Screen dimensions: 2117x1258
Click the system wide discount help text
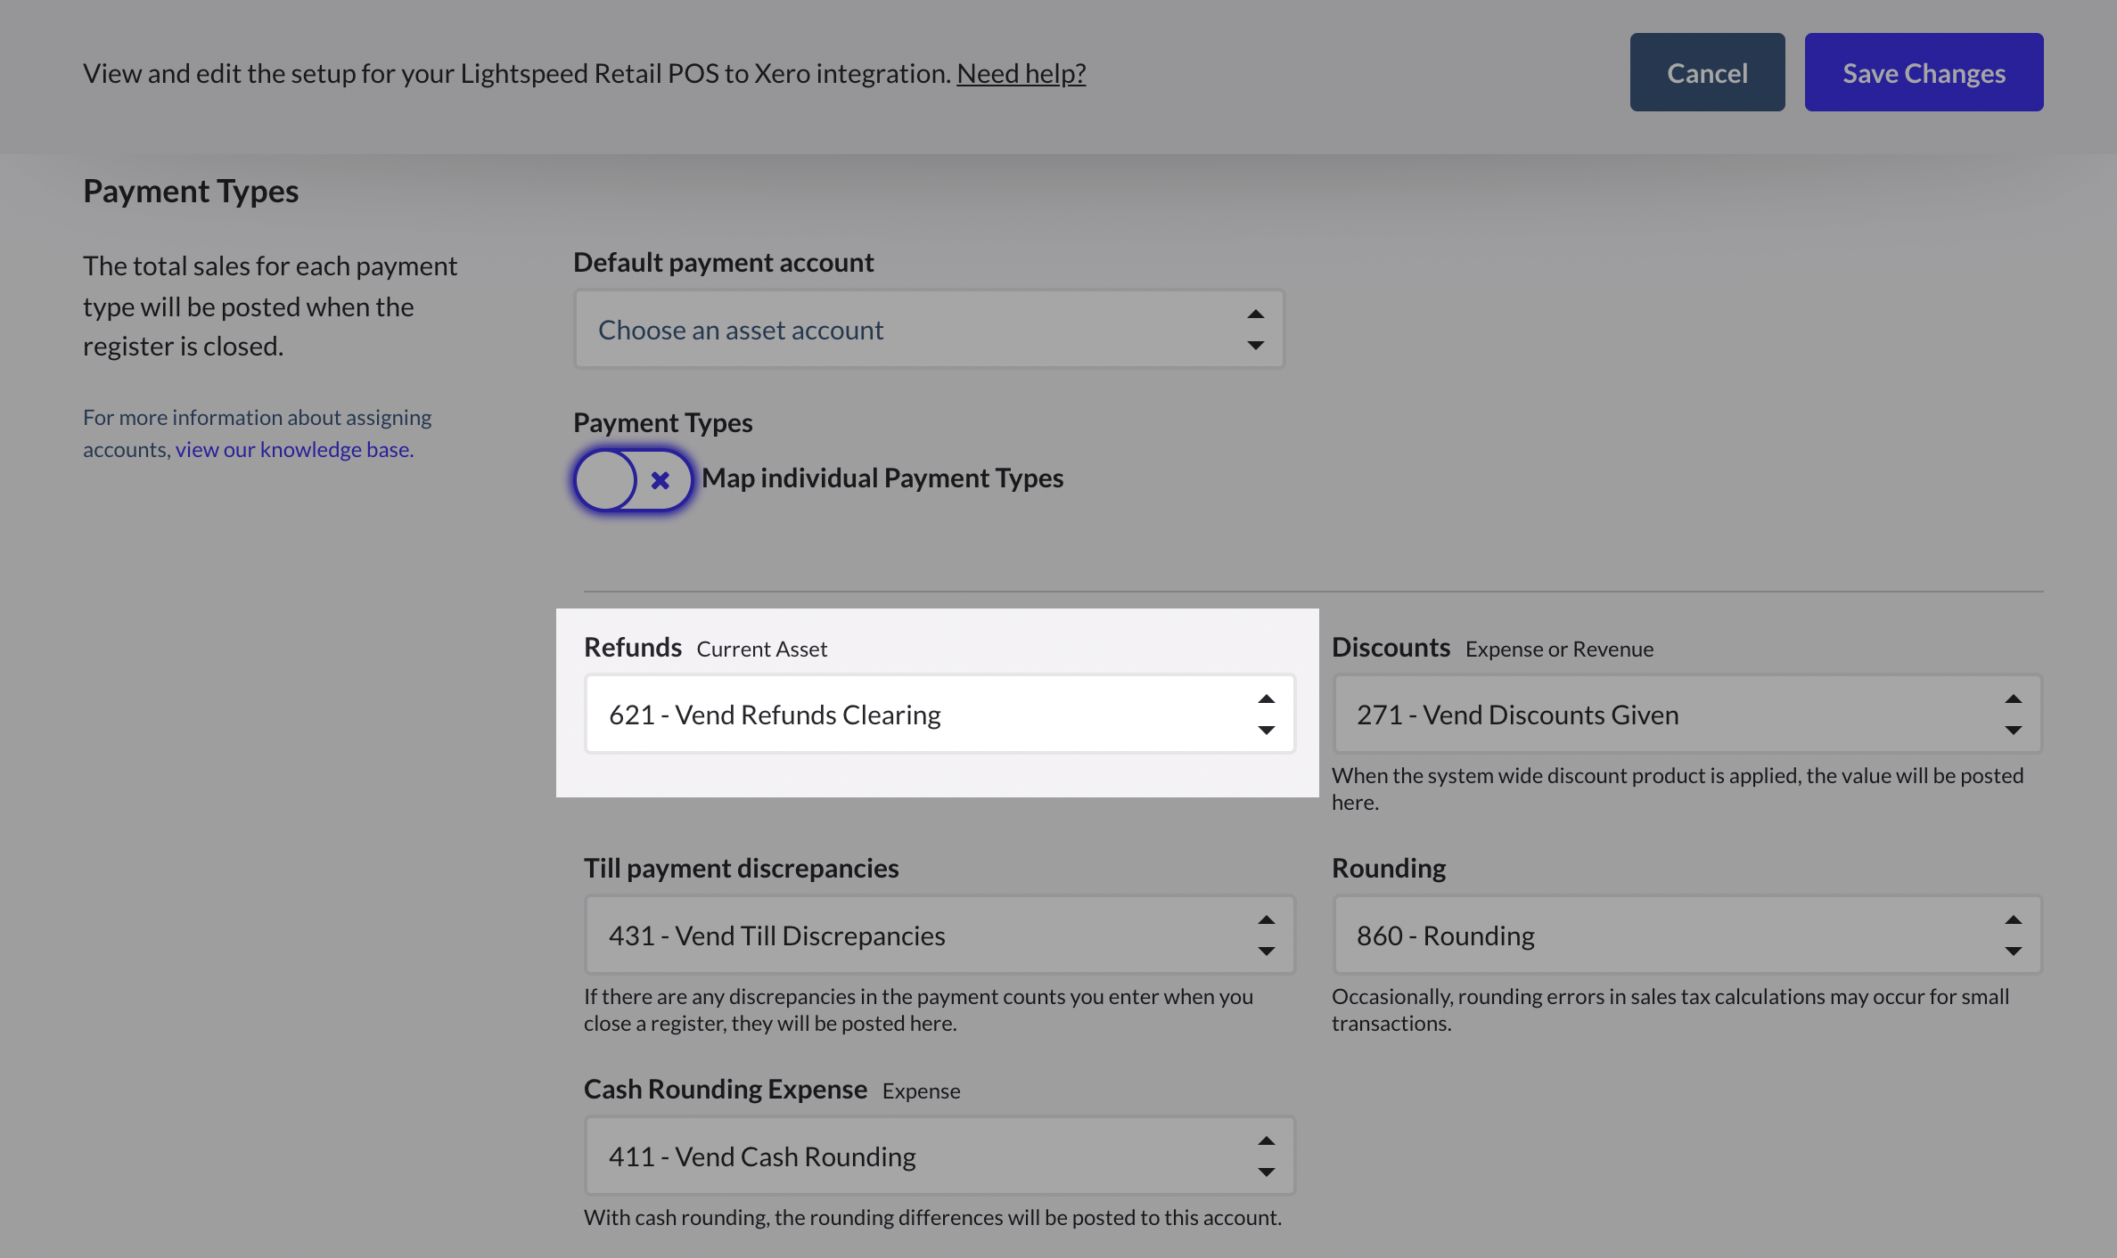point(1678,788)
